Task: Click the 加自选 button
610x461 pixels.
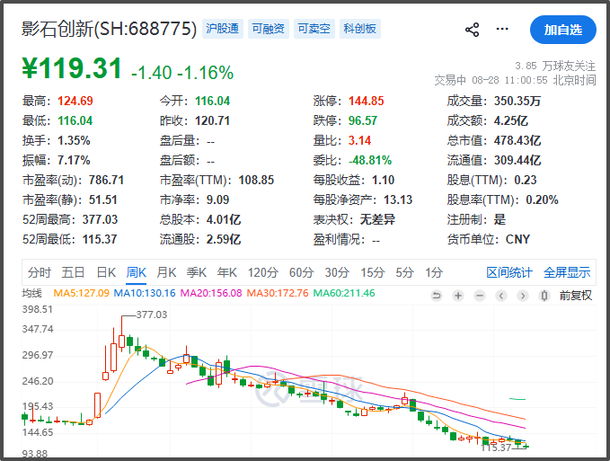Action: click(x=563, y=30)
